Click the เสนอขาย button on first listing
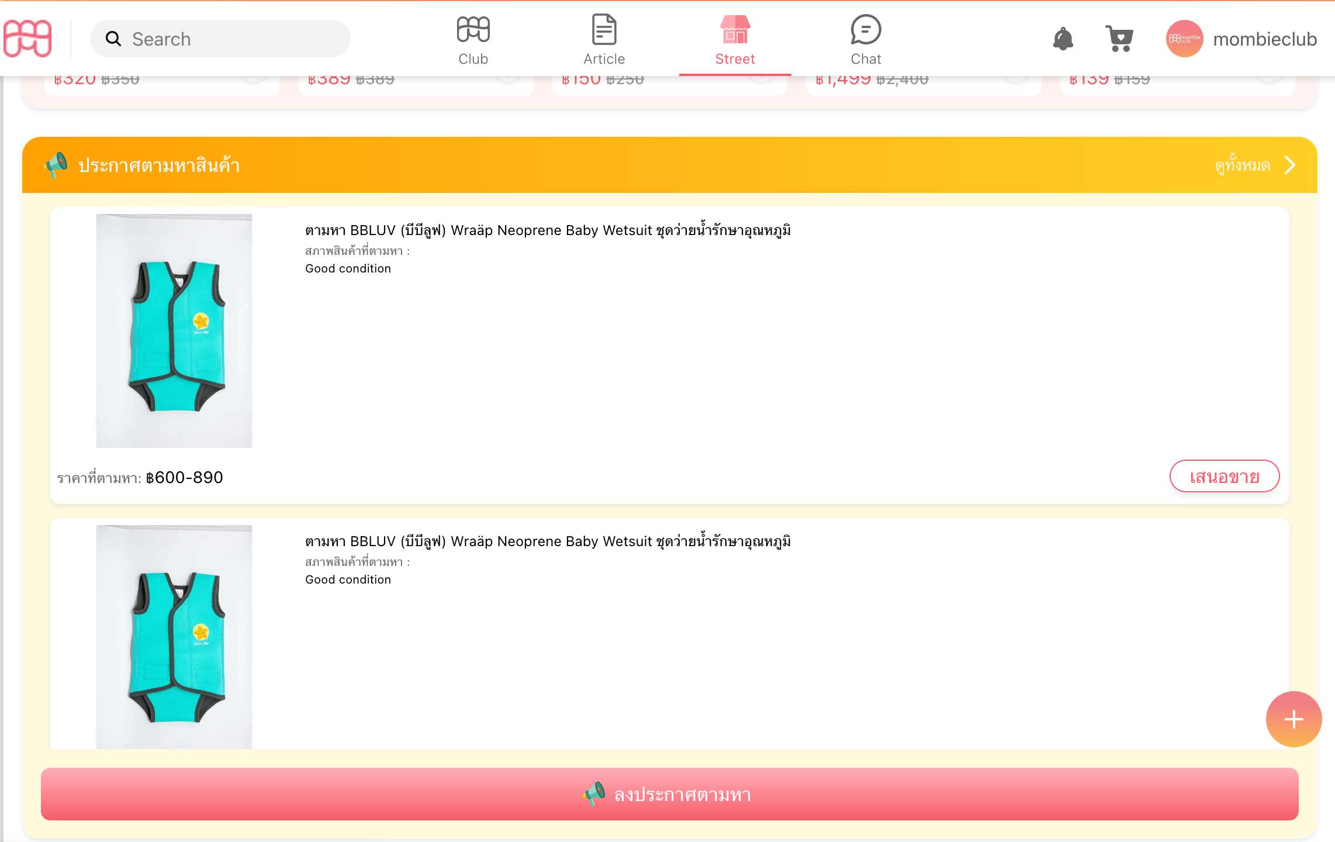Screen dimensions: 1335x842 pyautogui.click(x=1225, y=477)
